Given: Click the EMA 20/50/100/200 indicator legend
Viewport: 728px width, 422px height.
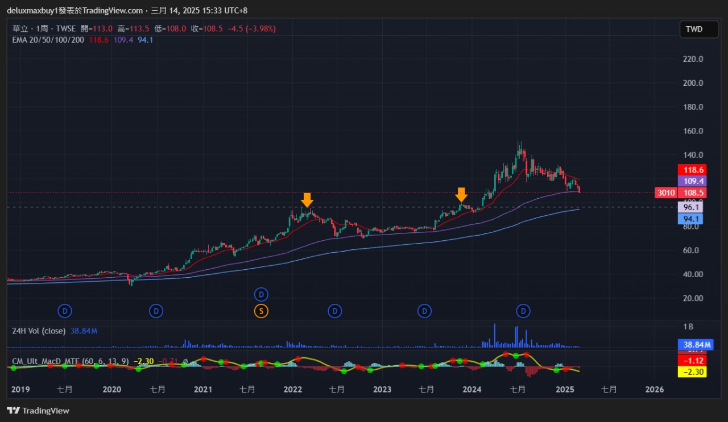Looking at the screenshot, I should click(x=48, y=40).
